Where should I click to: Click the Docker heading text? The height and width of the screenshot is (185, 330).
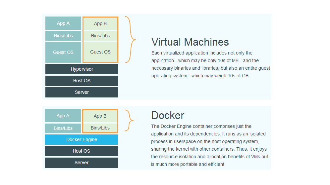pos(168,115)
